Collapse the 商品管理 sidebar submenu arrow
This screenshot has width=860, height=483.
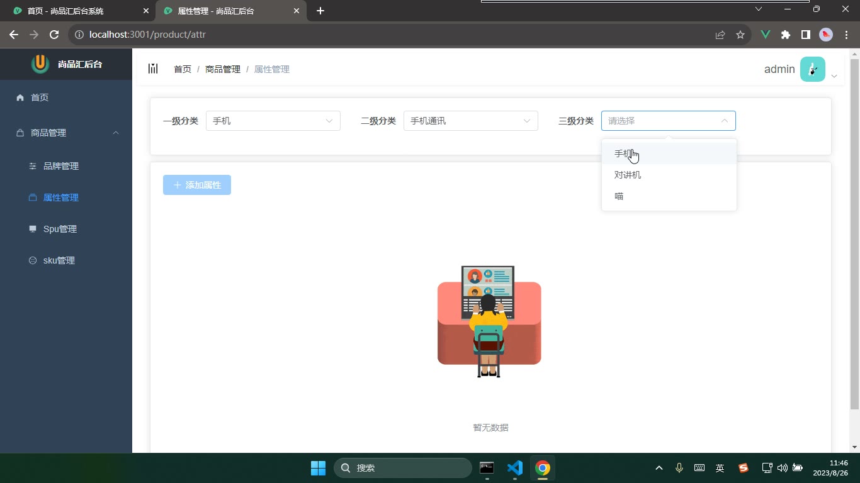coord(116,133)
